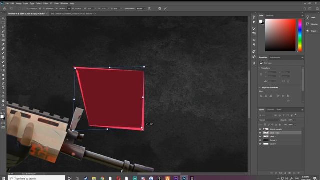Viewport: 320px width, 180px height.
Task: Click the create new group folder icon
Action: coord(290,173)
